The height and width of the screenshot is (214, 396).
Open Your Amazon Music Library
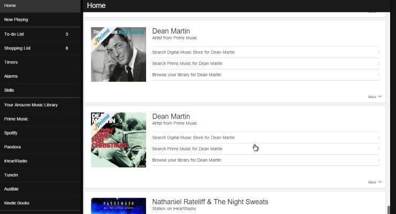pos(40,105)
